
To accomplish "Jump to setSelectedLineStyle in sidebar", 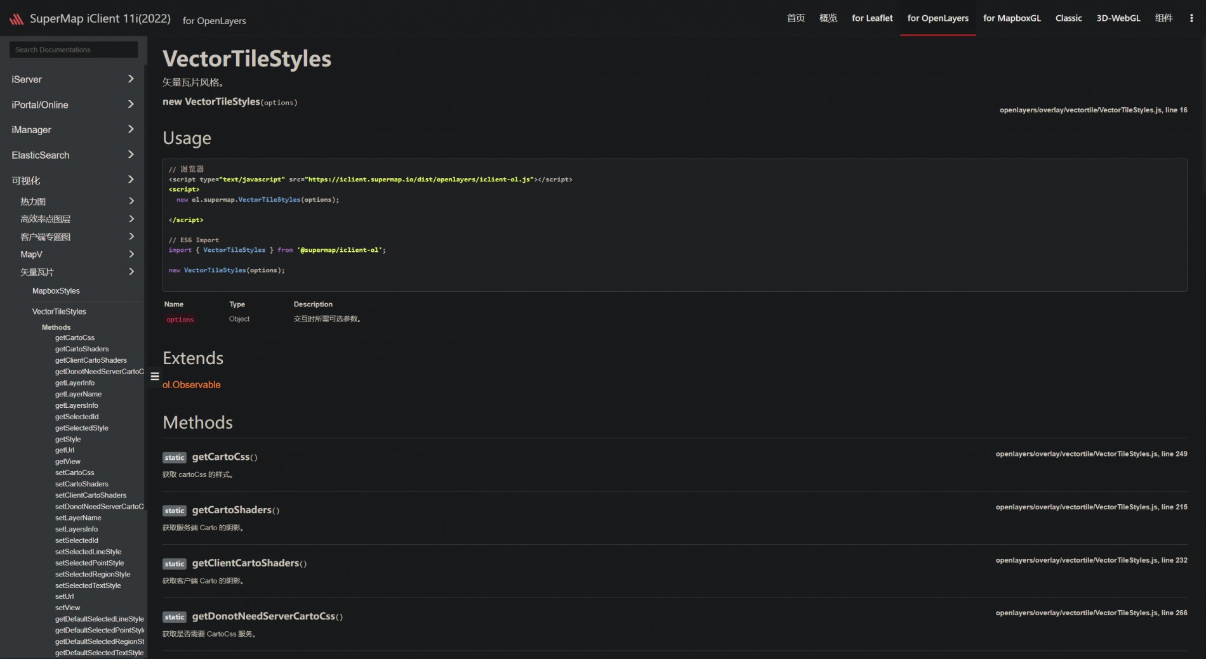I will 88,552.
